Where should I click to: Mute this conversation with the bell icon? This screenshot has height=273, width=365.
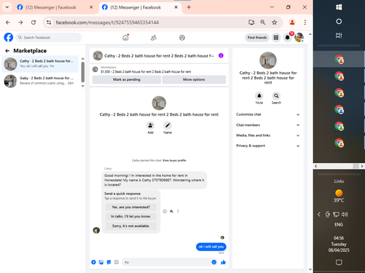(x=259, y=96)
